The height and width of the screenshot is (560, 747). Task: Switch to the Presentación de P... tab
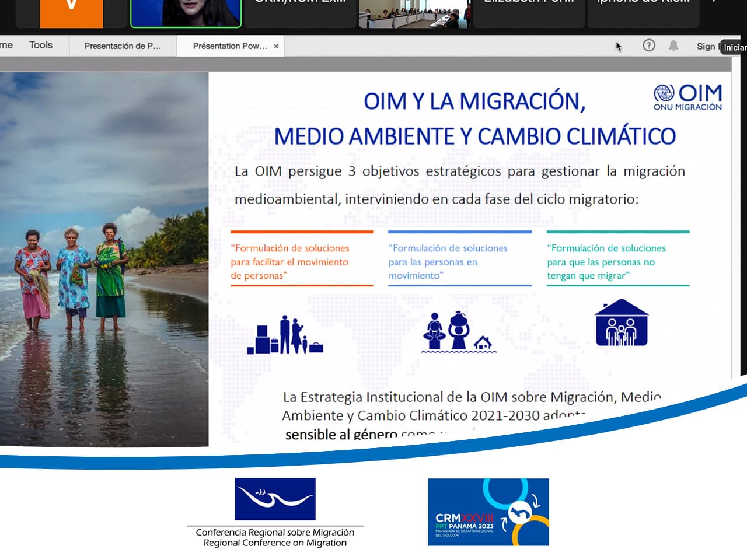click(123, 46)
